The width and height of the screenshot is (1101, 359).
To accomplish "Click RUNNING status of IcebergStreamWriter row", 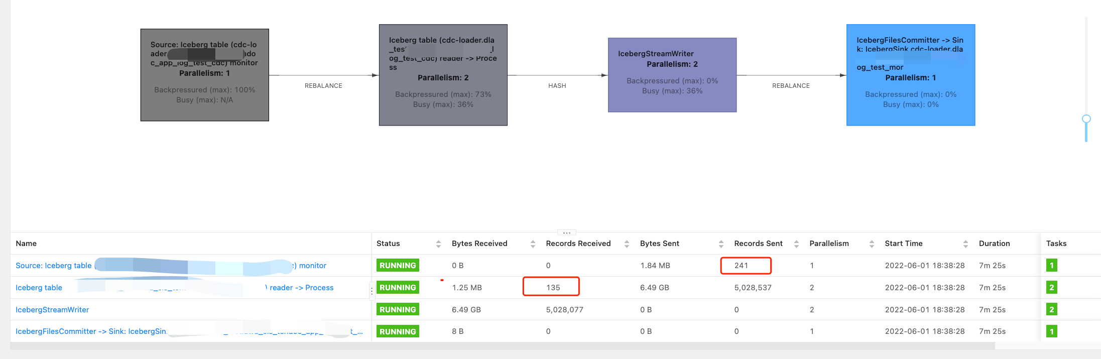I will (398, 309).
